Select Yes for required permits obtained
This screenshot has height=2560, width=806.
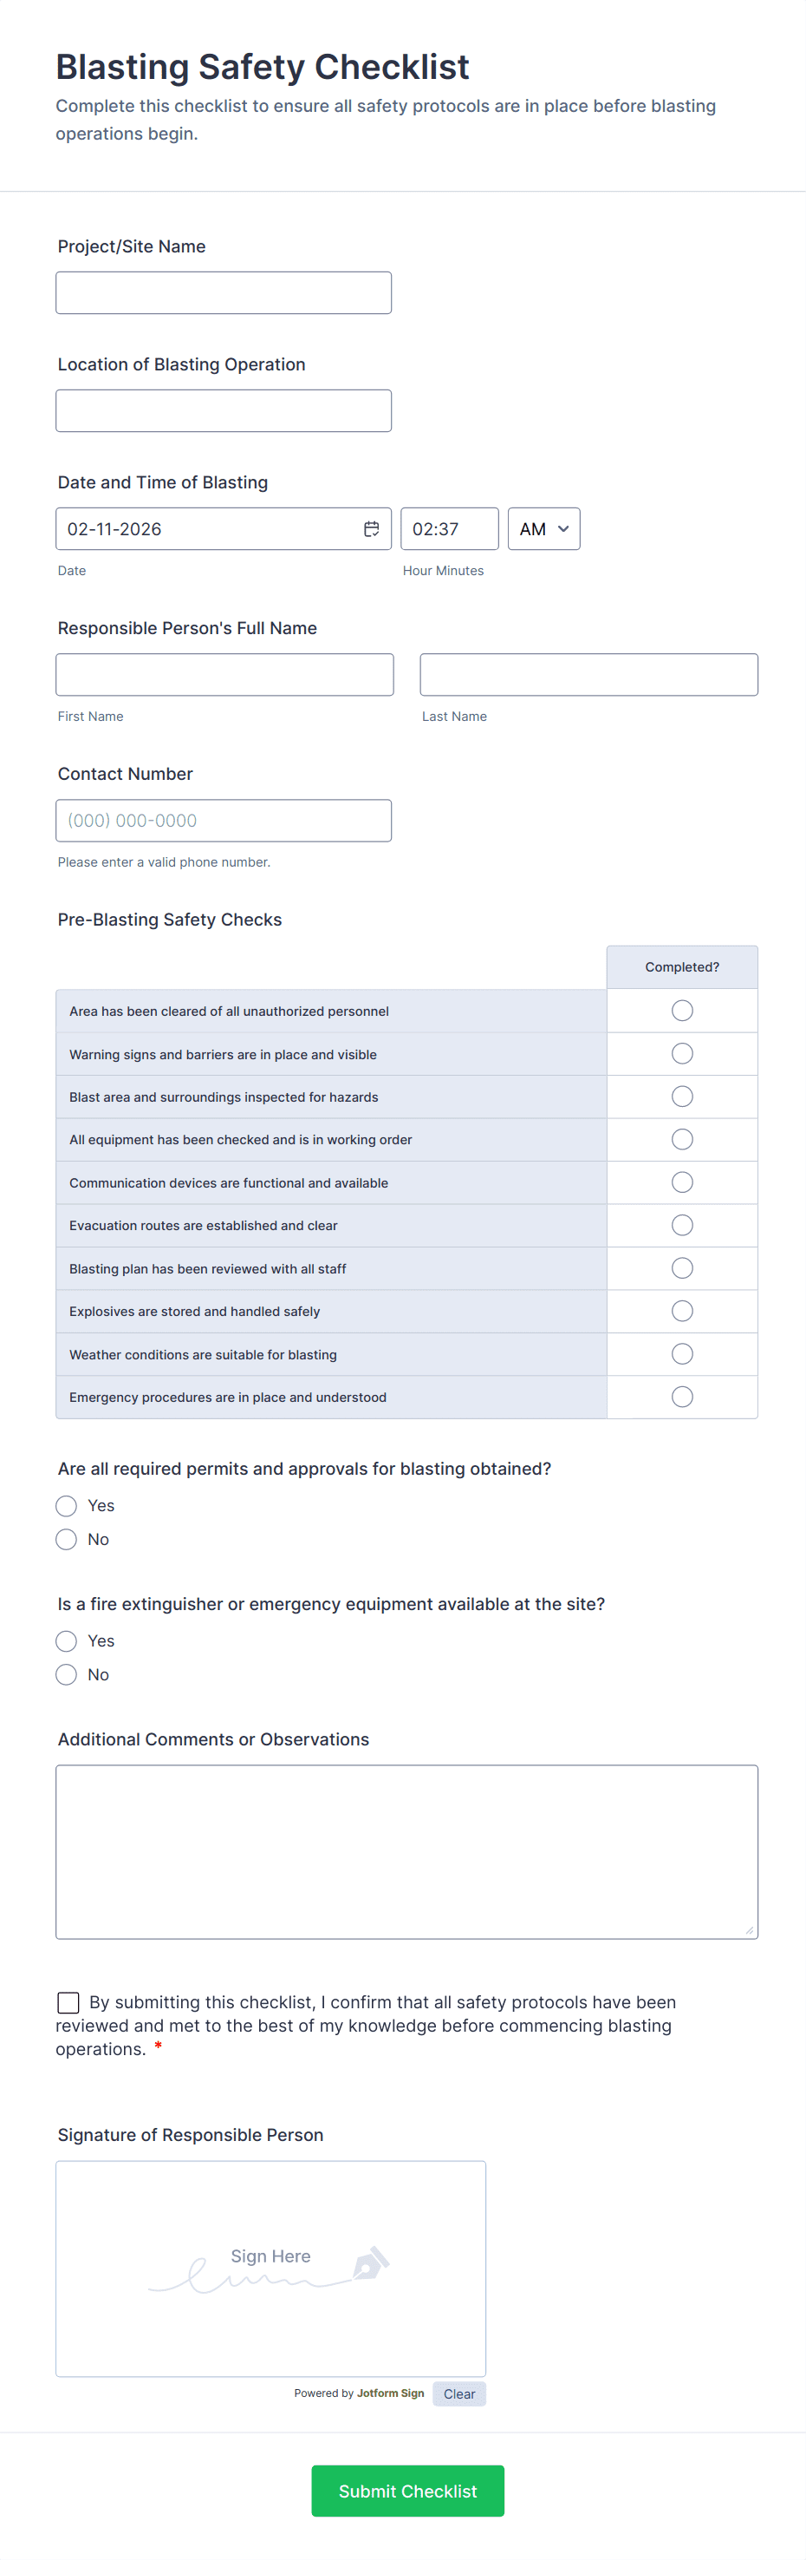tap(67, 1506)
